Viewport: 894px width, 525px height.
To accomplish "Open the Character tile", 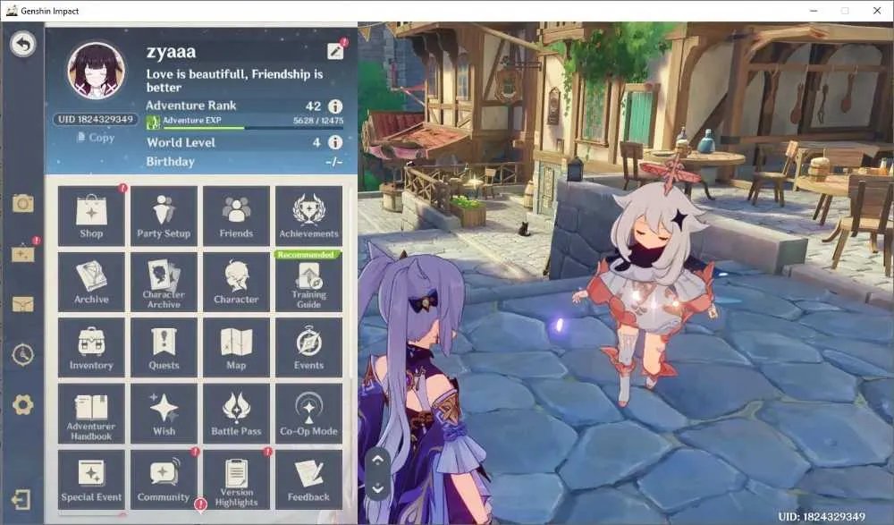I will pyautogui.click(x=236, y=282).
